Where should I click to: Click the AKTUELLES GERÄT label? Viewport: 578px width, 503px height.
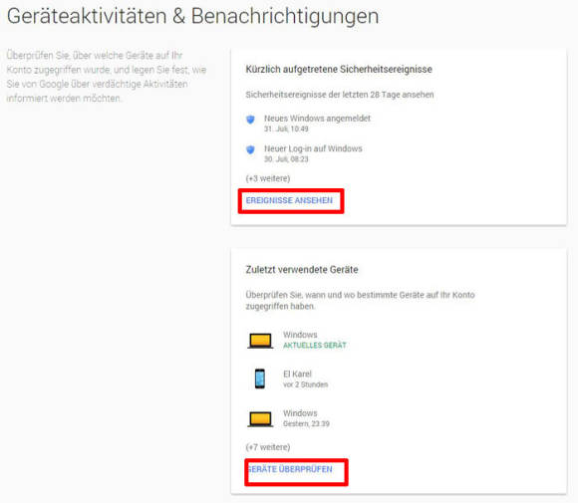315,346
